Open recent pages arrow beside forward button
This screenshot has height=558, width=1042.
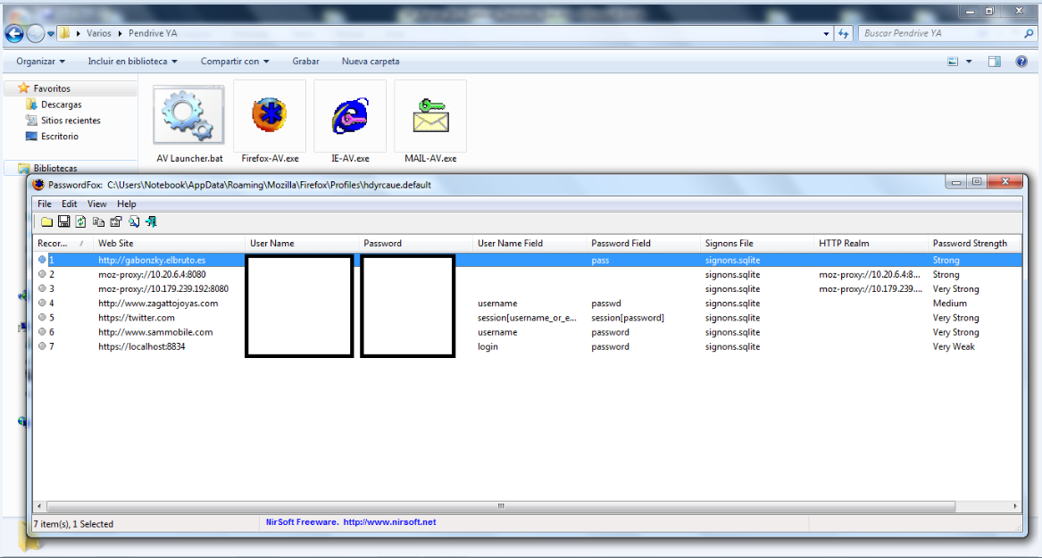[51, 34]
